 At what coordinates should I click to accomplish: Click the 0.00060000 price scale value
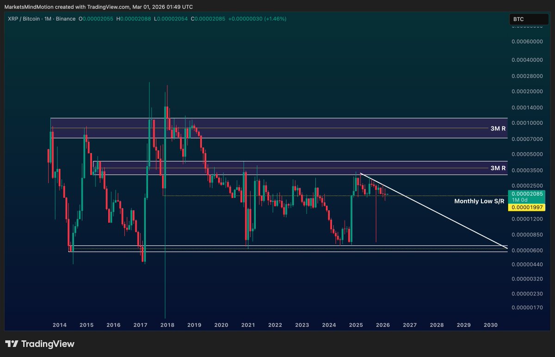coord(527,42)
